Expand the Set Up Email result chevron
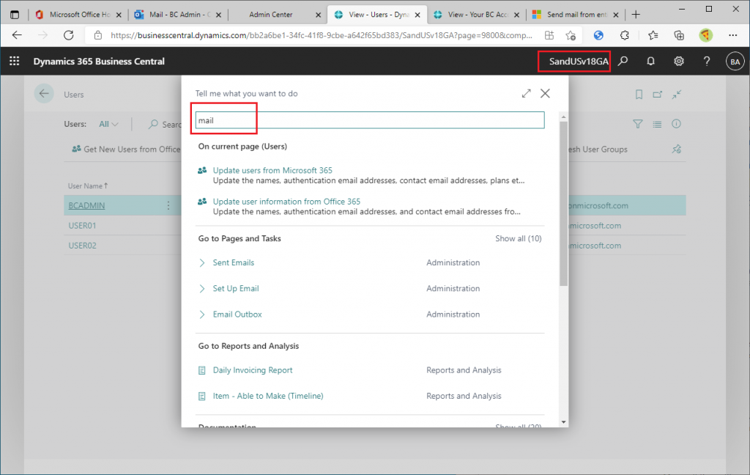 coord(203,289)
